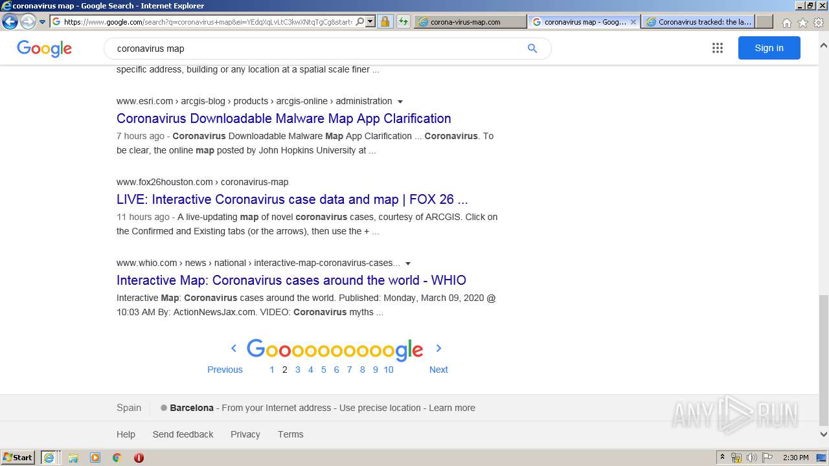Click the address bar URL field

[208, 21]
